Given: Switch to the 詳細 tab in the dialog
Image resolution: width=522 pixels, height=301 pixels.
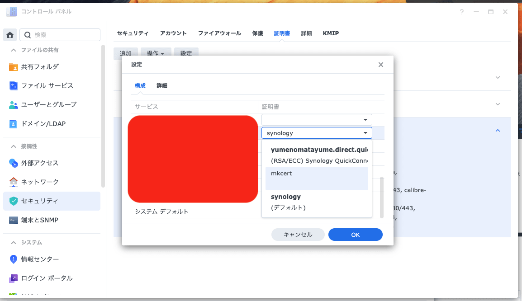Looking at the screenshot, I should click(162, 85).
